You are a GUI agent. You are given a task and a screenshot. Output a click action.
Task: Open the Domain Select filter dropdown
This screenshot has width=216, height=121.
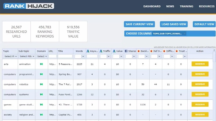[x=42, y=56]
